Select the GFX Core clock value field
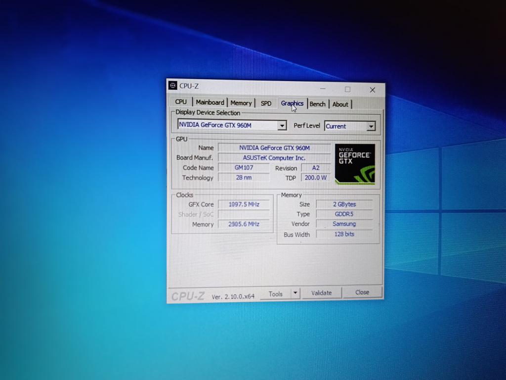The width and height of the screenshot is (506, 380). [x=244, y=204]
